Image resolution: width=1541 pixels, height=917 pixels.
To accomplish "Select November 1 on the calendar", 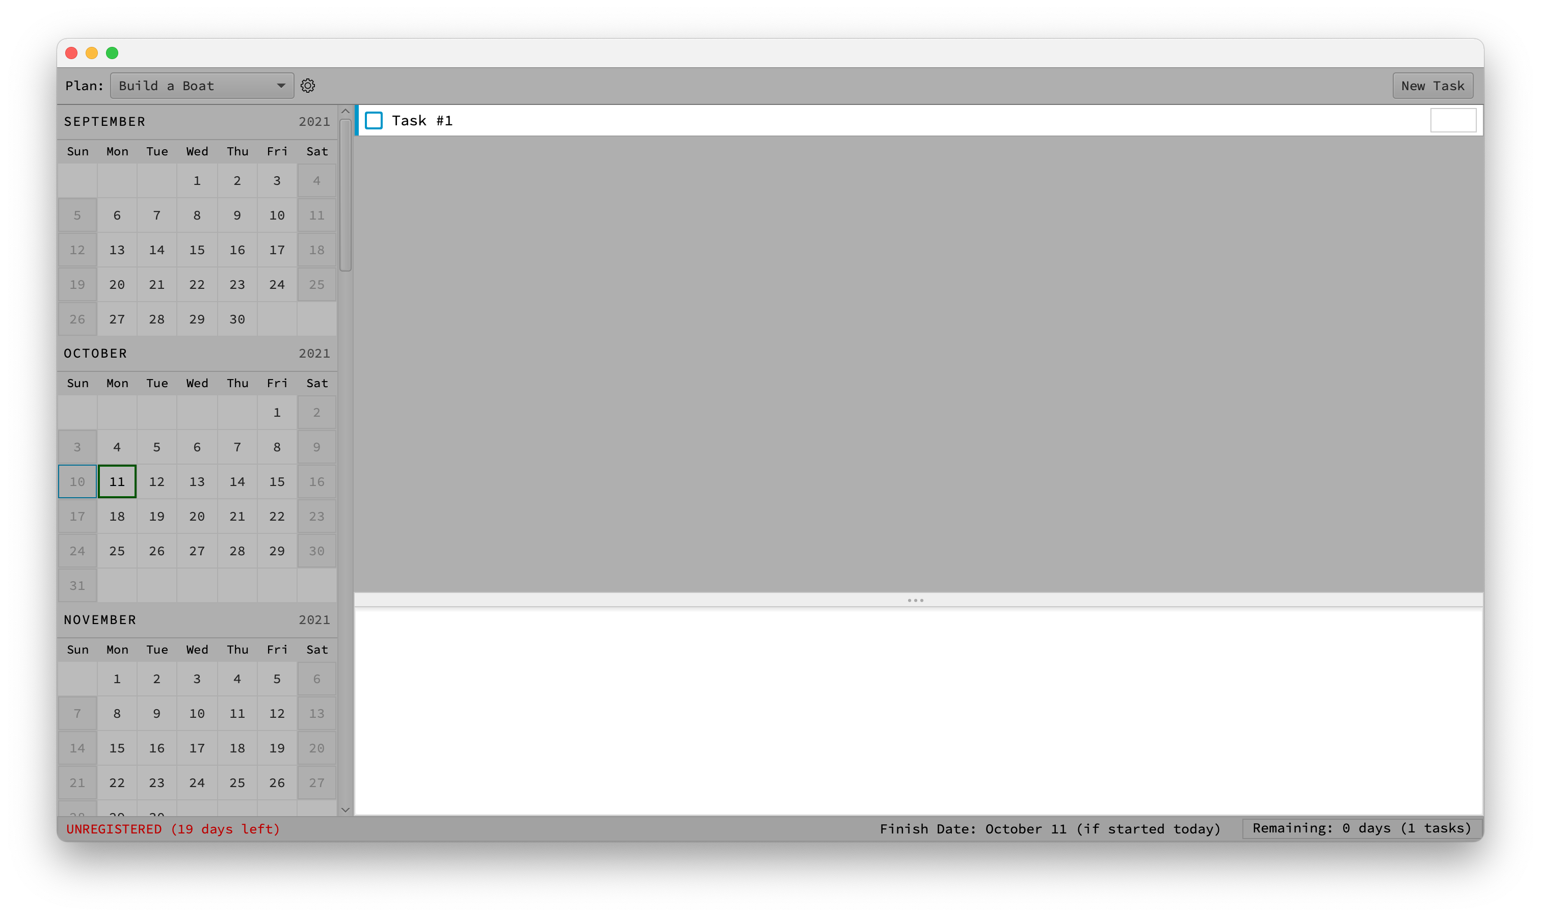I will 117,678.
